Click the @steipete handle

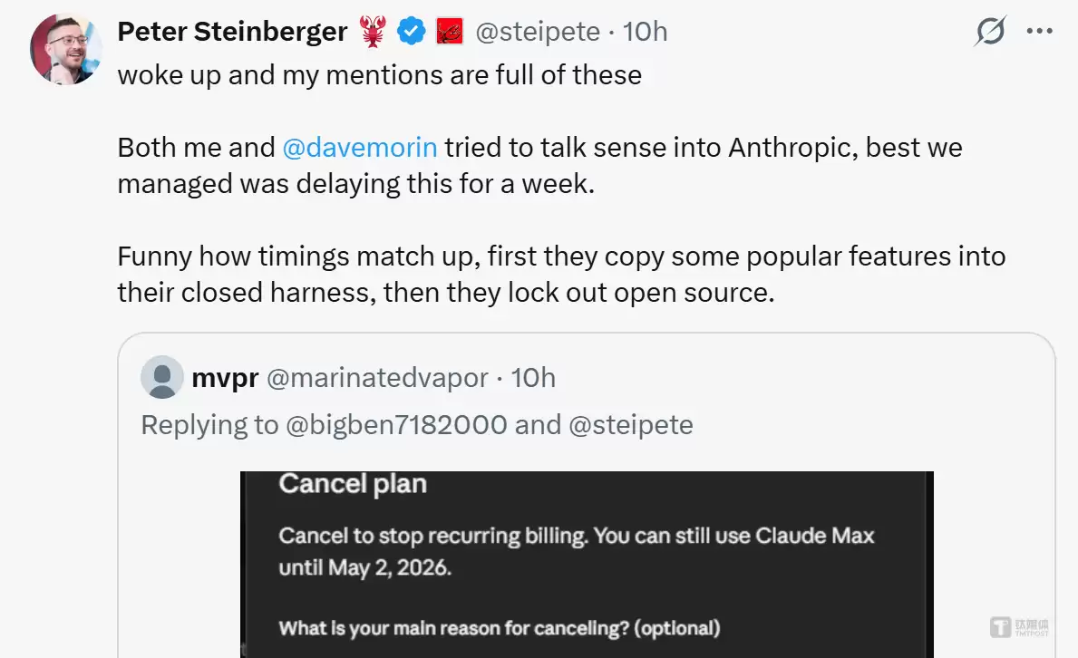[x=537, y=31]
